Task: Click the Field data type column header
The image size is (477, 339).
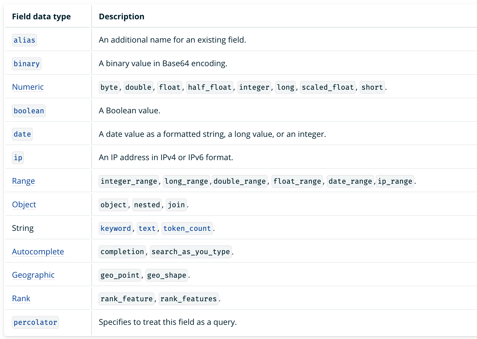Action: click(41, 16)
